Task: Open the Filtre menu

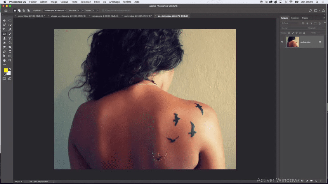Action: [97, 2]
